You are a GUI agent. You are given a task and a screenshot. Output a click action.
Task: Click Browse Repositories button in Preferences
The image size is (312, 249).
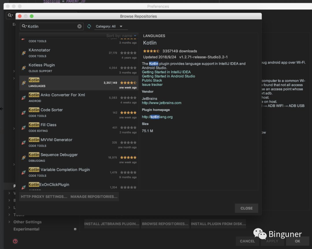point(165,224)
